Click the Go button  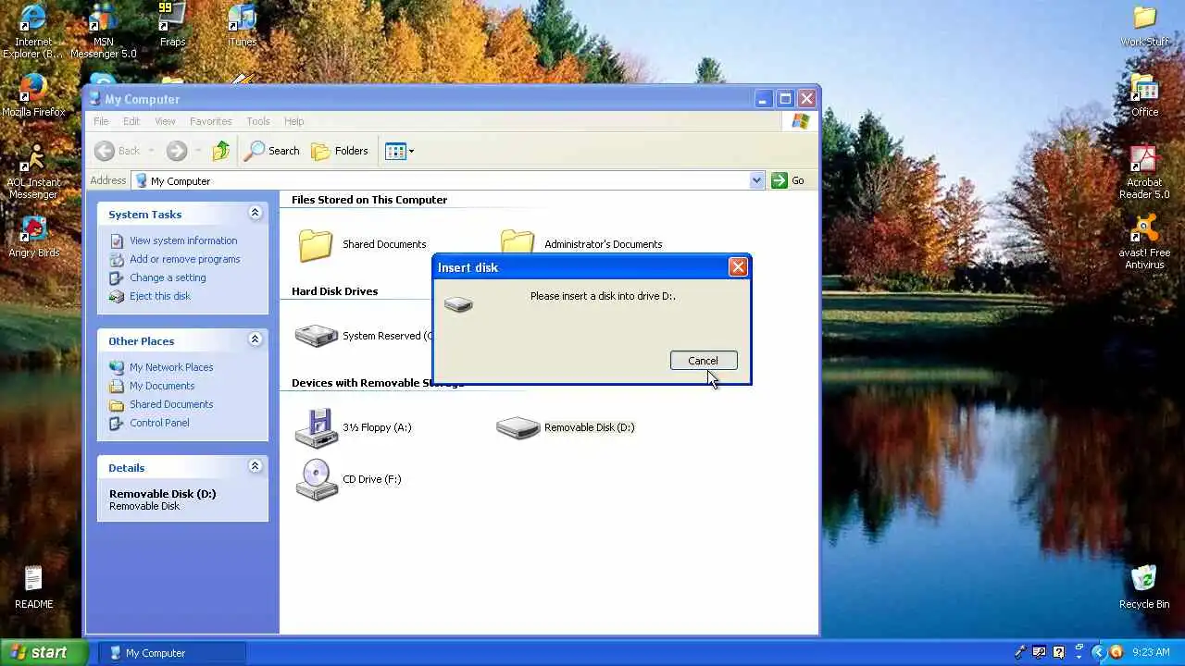789,180
